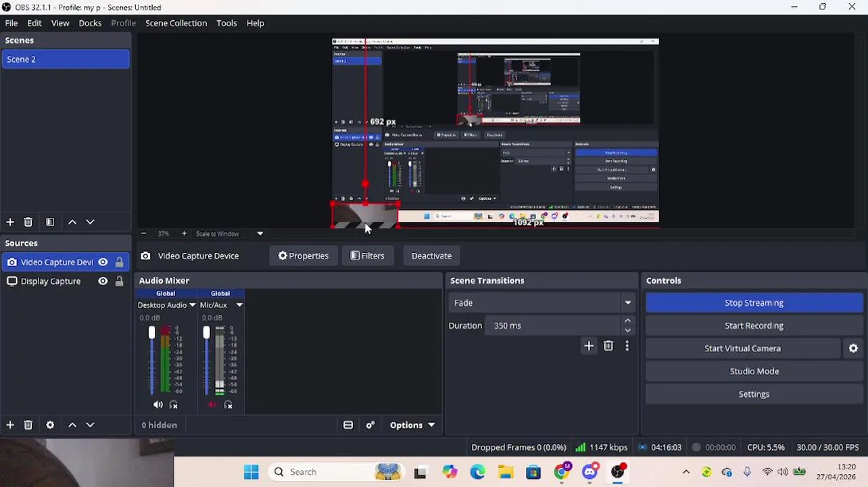Image resolution: width=868 pixels, height=487 pixels.
Task: Open scene filters icon in Scenes panel
Action: [x=50, y=222]
